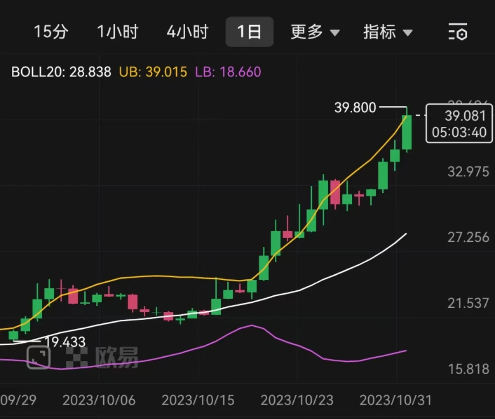
Task: Click the OKX logo watermark
Action: (77, 356)
